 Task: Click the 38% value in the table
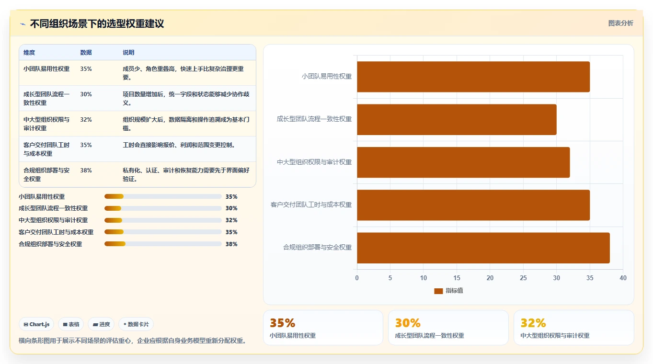pos(86,171)
